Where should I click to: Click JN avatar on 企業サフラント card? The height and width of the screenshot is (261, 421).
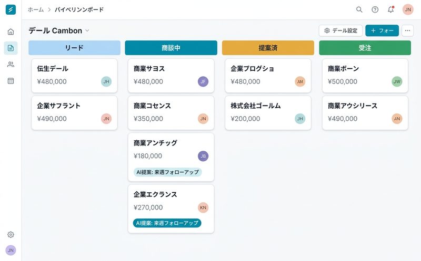pyautogui.click(x=106, y=119)
